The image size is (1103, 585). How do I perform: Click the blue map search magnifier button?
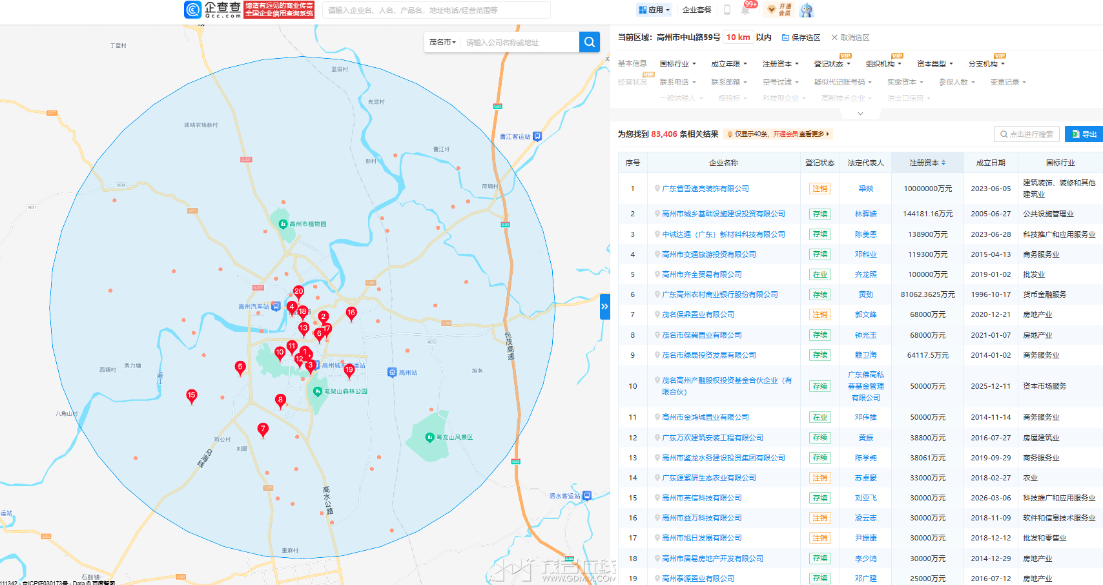589,42
